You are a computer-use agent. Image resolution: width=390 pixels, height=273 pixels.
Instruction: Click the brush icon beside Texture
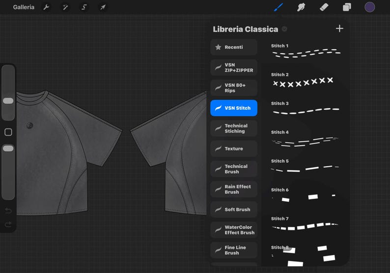218,149
